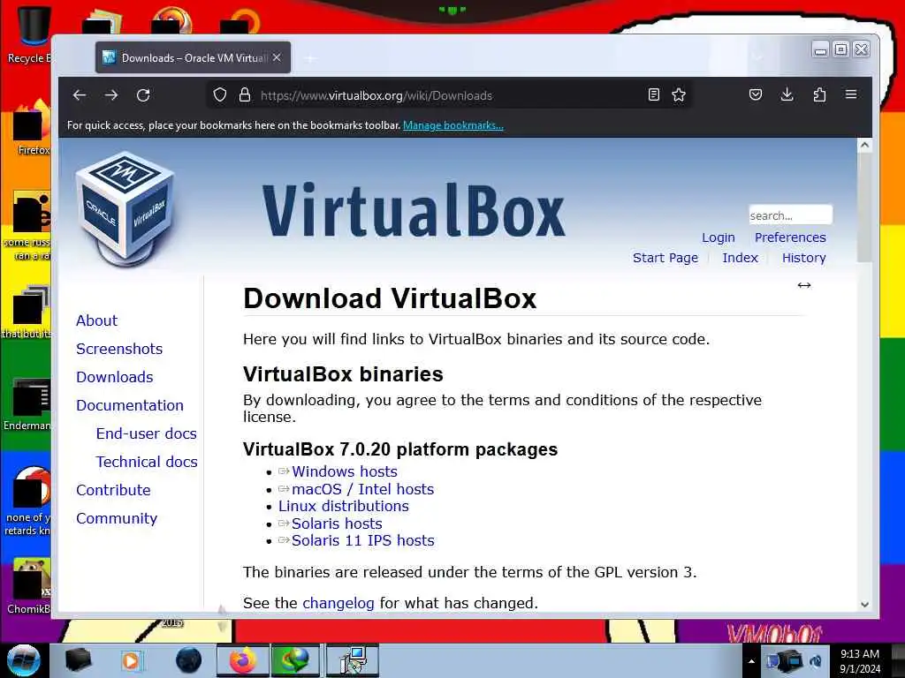Open the Login link

click(x=718, y=237)
